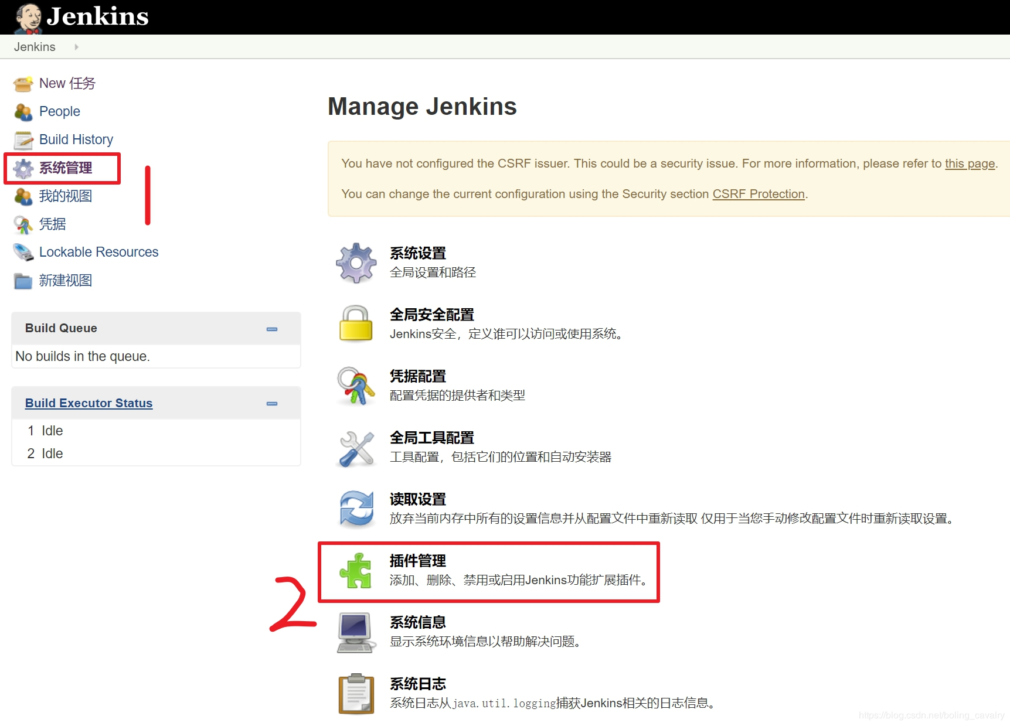Click the 全局安全配置 padlock icon

pos(356,323)
